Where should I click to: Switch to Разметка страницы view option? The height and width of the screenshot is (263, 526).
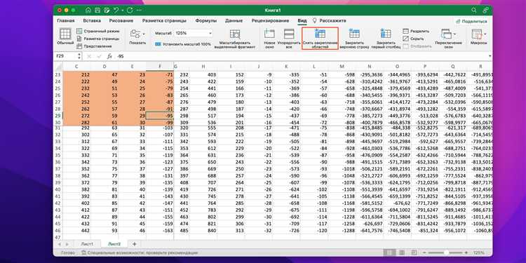[98, 39]
